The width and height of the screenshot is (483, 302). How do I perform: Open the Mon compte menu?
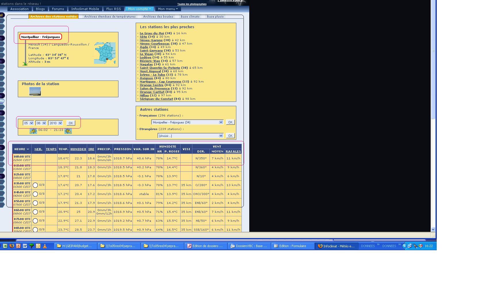pyautogui.click(x=139, y=9)
